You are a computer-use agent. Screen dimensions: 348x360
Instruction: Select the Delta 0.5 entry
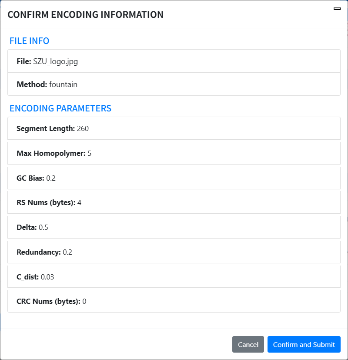[174, 227]
